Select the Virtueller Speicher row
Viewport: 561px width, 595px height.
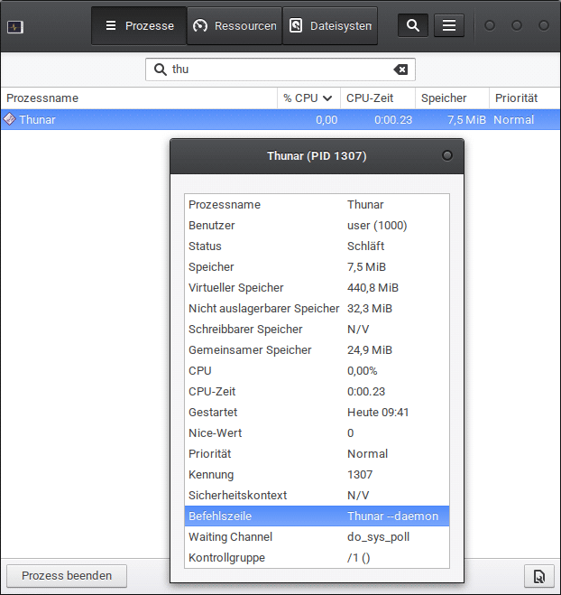pyautogui.click(x=317, y=288)
